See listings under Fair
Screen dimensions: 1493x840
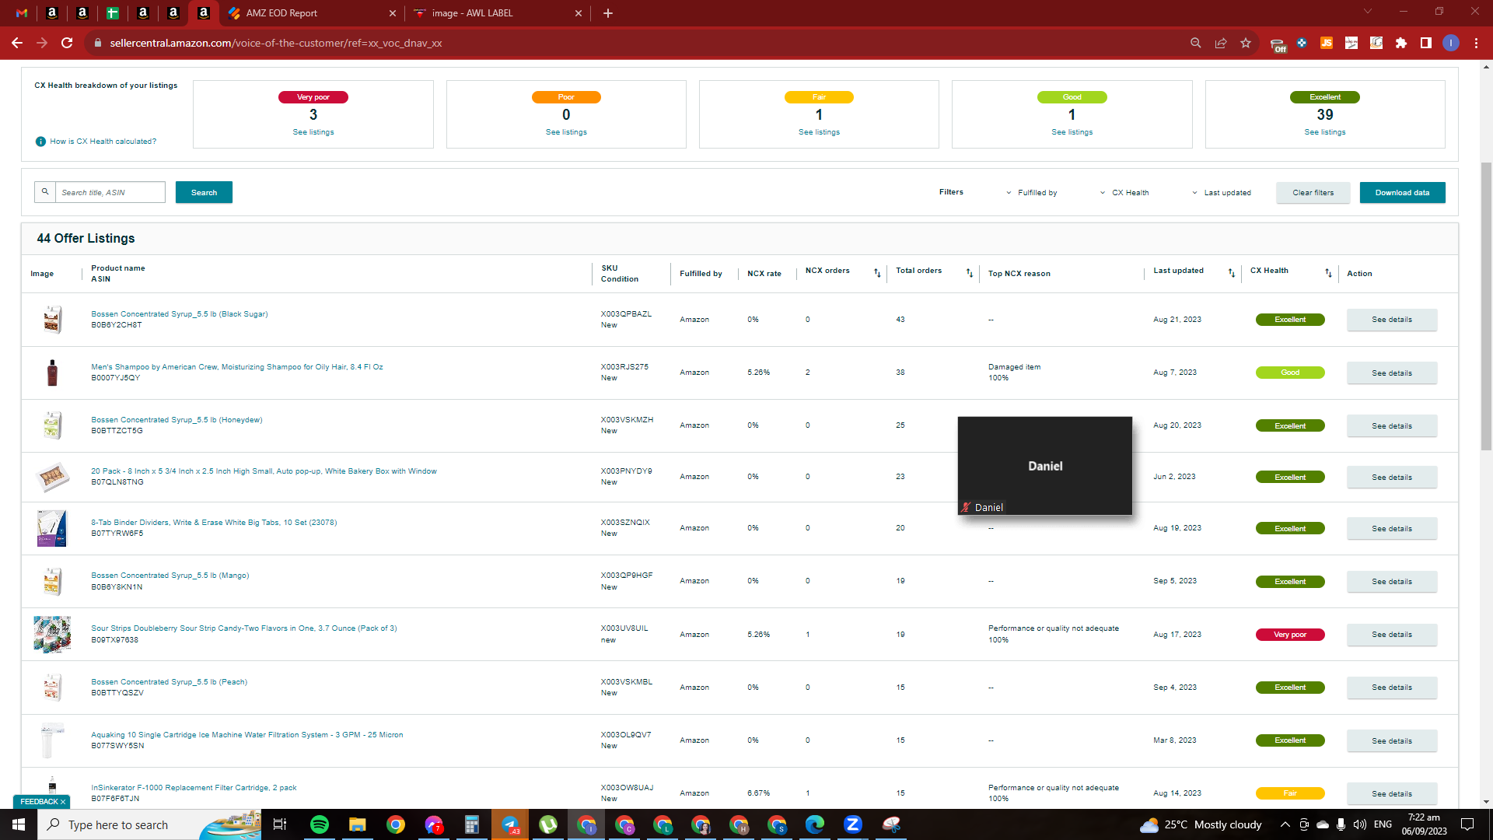tap(819, 132)
